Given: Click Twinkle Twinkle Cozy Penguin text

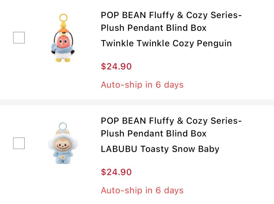Looking at the screenshot, I should pyautogui.click(x=167, y=43).
